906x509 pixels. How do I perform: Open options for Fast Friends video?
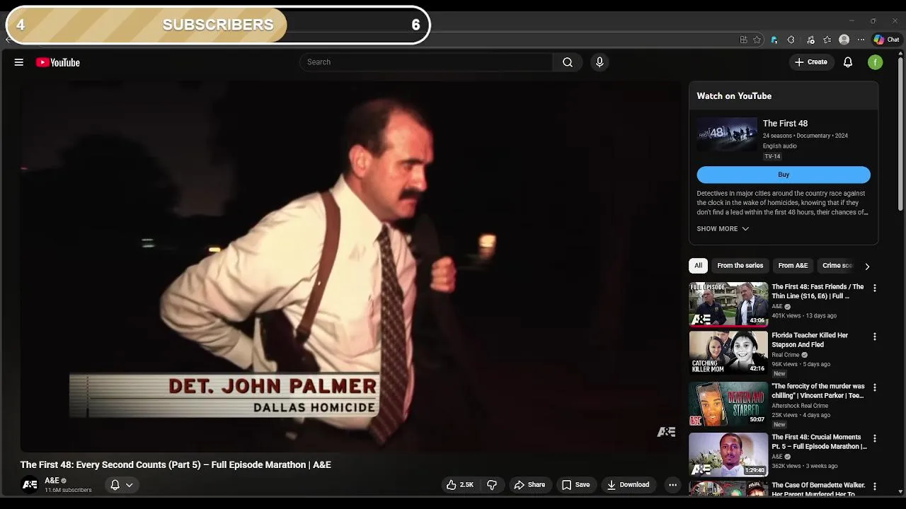point(875,288)
